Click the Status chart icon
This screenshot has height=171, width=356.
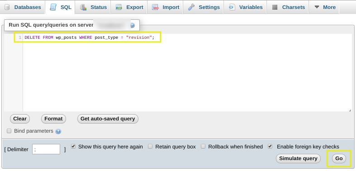click(x=83, y=7)
